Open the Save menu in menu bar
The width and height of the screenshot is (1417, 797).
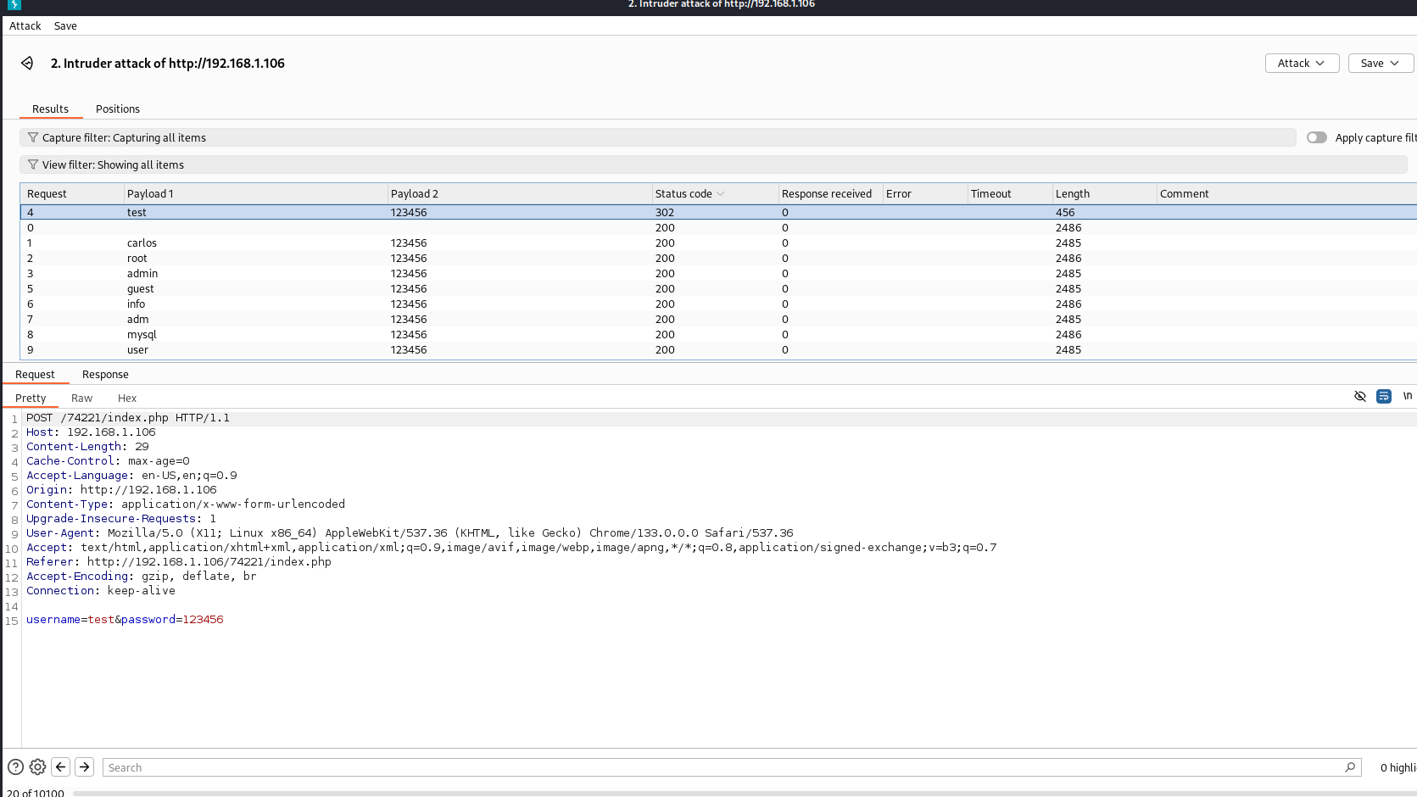click(65, 26)
